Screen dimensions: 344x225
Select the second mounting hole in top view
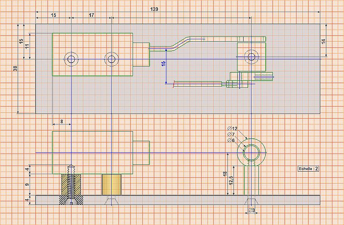(x=111, y=59)
